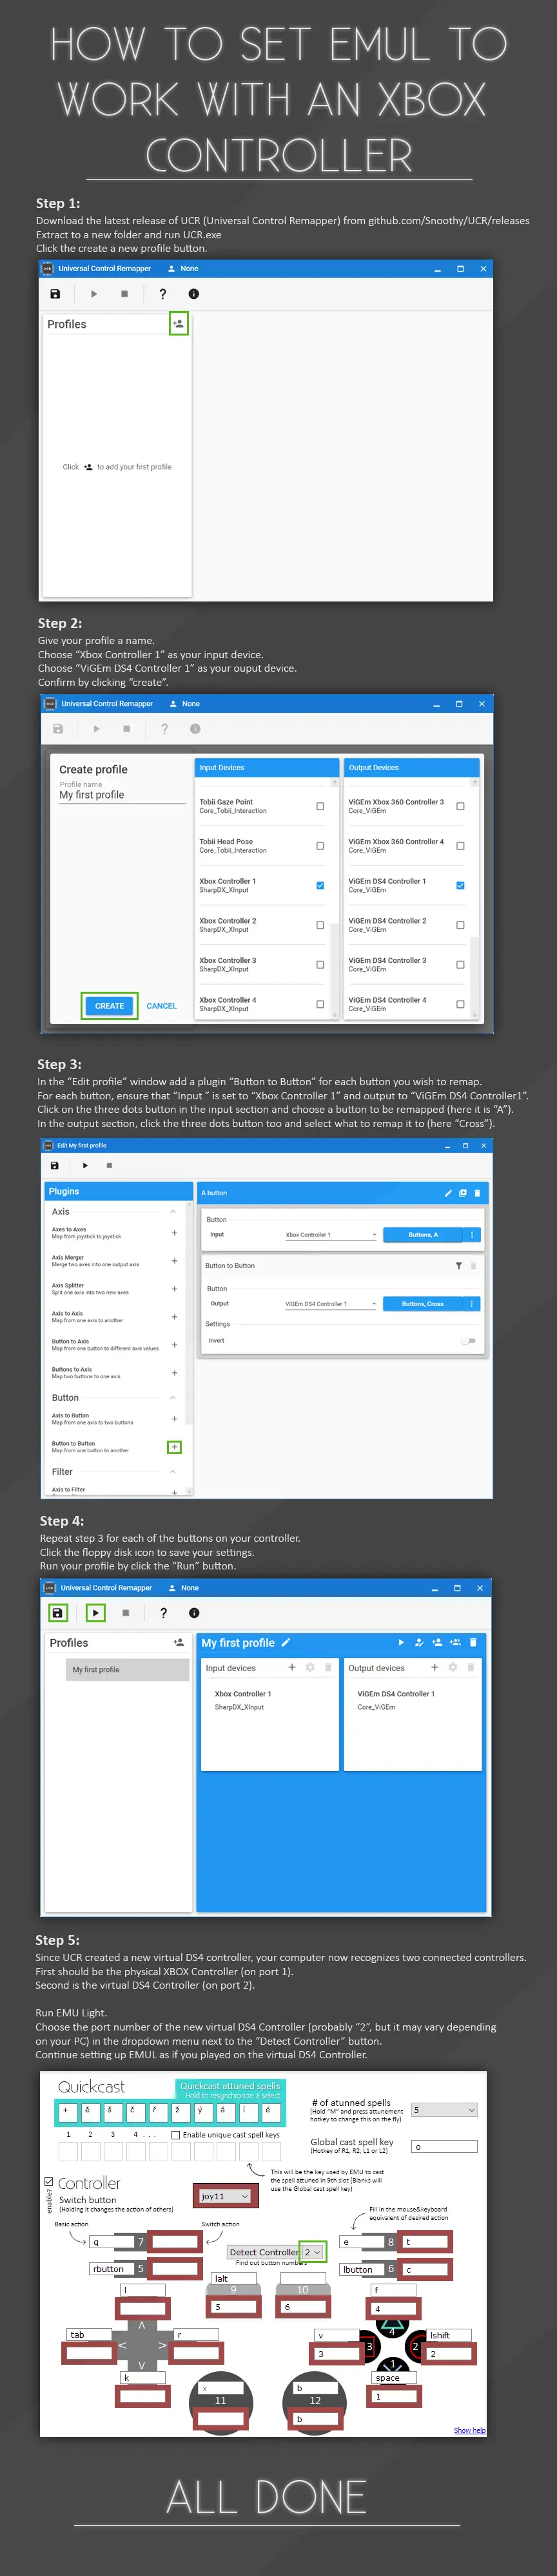Add Button to Axis plugin with plus
This screenshot has height=2576, width=557.
click(174, 1345)
